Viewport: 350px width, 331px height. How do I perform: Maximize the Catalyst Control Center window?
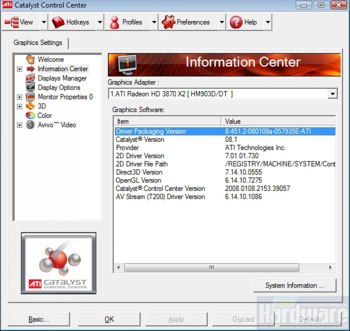pos(321,5)
